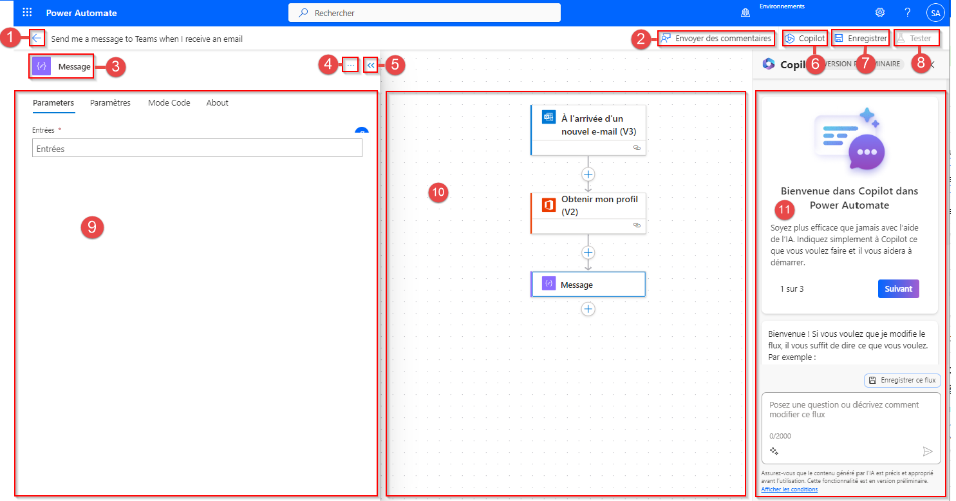
Task: Click the connection link icon on Obtenir mon profil card
Action: click(637, 225)
